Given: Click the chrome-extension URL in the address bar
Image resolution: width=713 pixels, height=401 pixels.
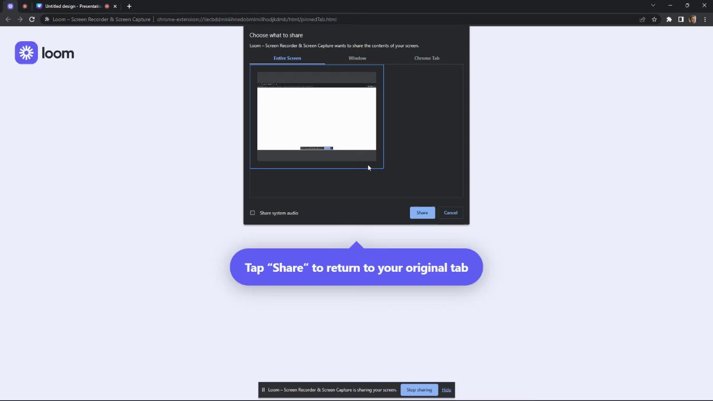Looking at the screenshot, I should tap(247, 19).
